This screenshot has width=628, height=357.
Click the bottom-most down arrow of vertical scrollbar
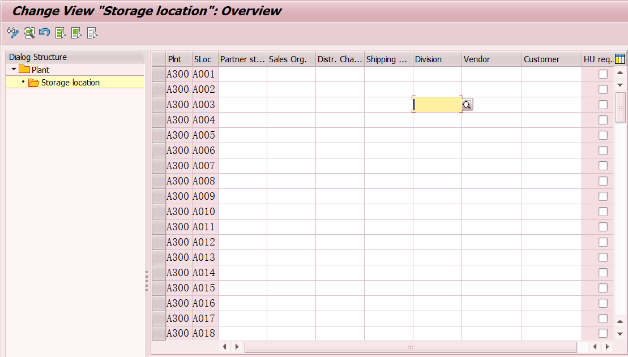tap(620, 334)
